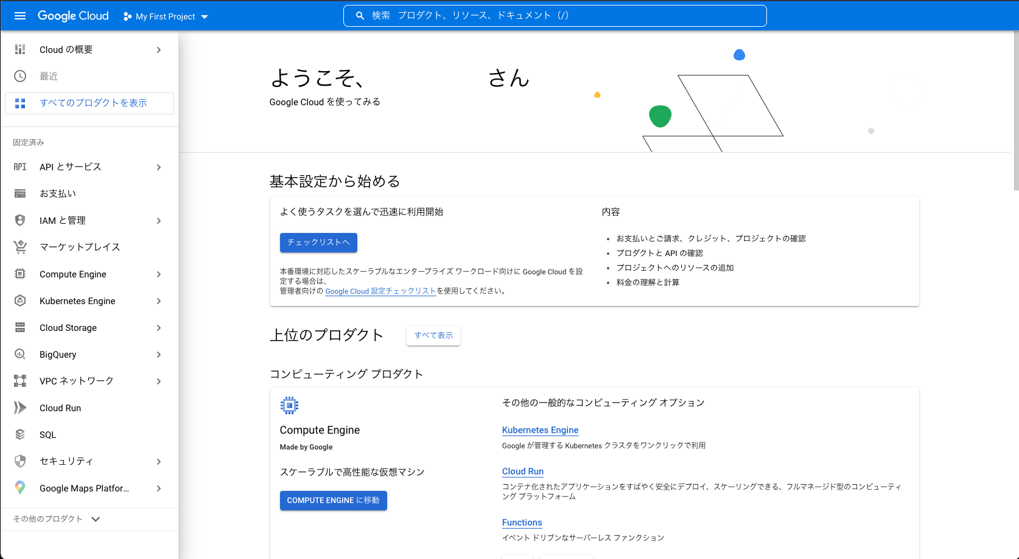The image size is (1019, 559).
Task: Click the SQL sidebar icon
Action: tap(20, 434)
